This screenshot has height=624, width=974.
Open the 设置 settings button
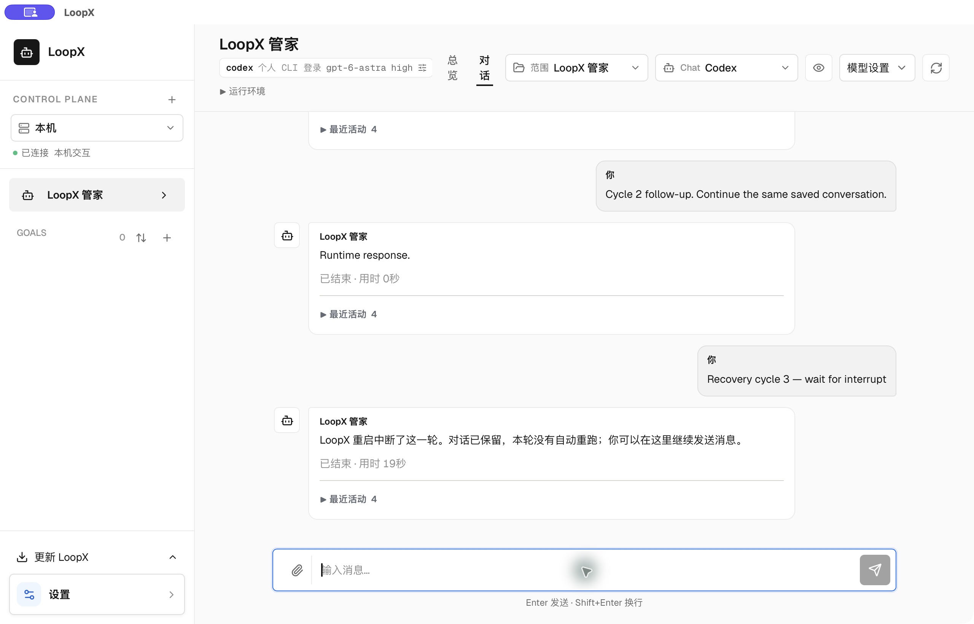pyautogui.click(x=97, y=594)
